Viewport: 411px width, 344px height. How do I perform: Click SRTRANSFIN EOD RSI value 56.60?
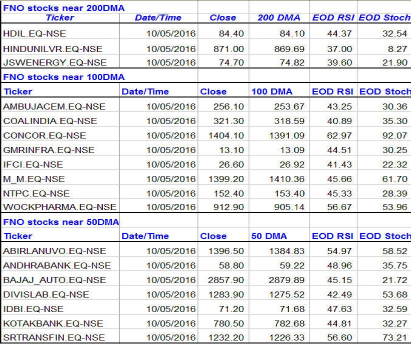tap(339, 338)
